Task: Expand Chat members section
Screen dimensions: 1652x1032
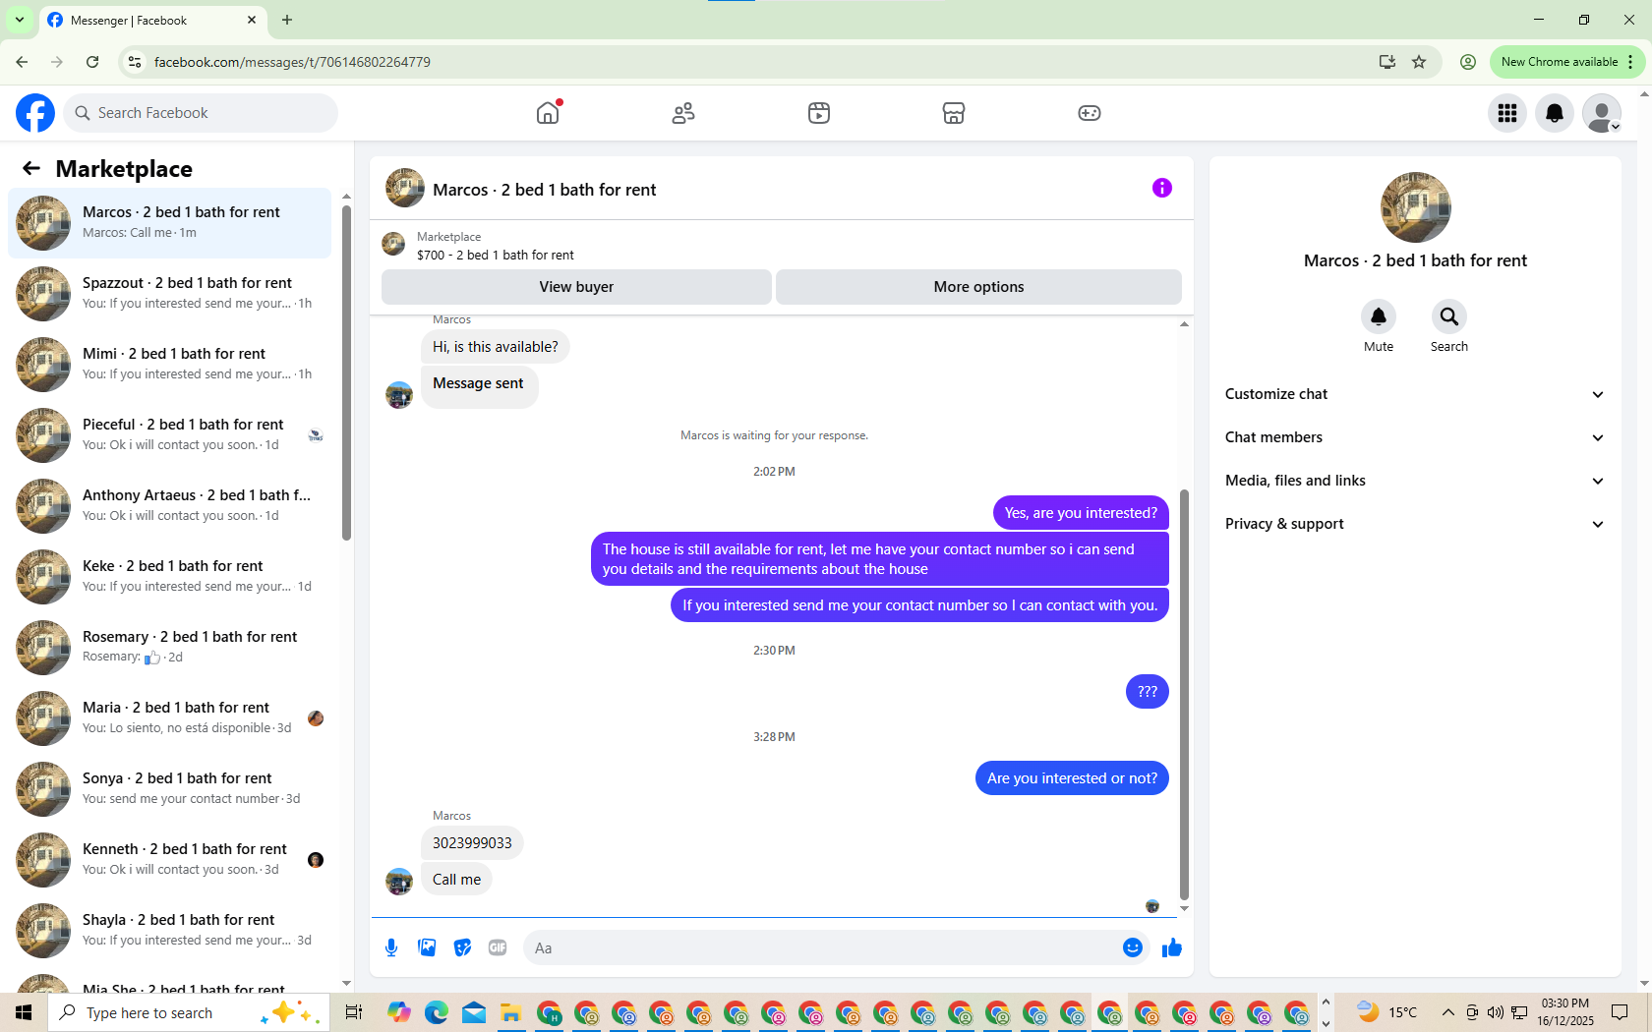Action: coord(1415,437)
